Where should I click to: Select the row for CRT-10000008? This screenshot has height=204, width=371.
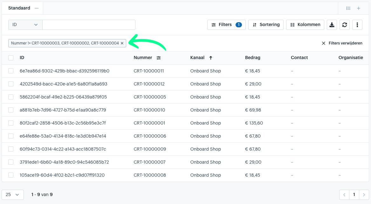(x=11, y=175)
